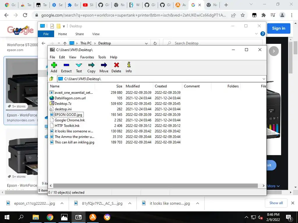Open the Chrome three-dot menu
The image size is (298, 223).
pos(292,15)
